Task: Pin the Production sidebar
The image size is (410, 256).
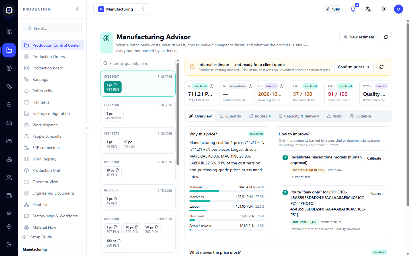Action: pyautogui.click(x=77, y=9)
